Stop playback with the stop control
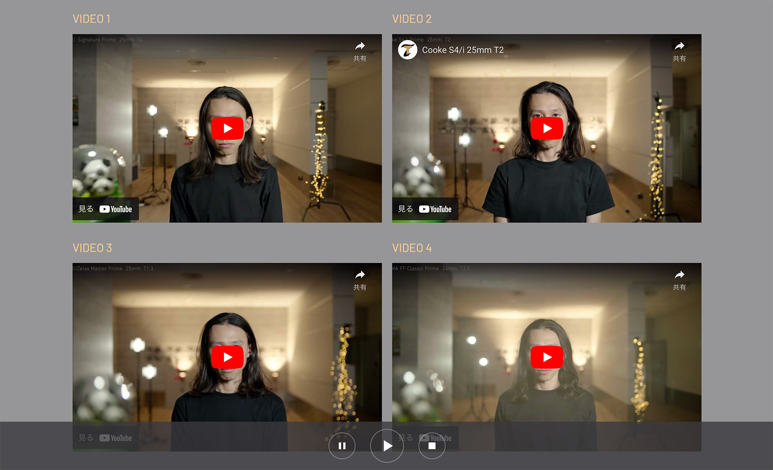Image resolution: width=773 pixels, height=470 pixels. tap(432, 446)
